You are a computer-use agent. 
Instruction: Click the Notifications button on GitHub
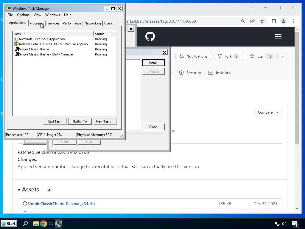click(193, 56)
